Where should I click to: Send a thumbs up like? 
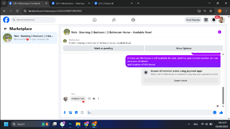click(x=221, y=113)
